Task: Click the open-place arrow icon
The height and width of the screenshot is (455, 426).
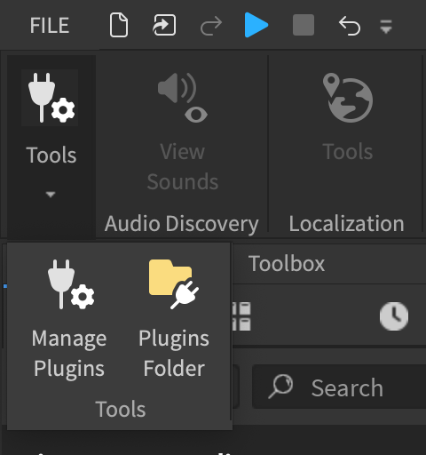Action: pos(164,25)
